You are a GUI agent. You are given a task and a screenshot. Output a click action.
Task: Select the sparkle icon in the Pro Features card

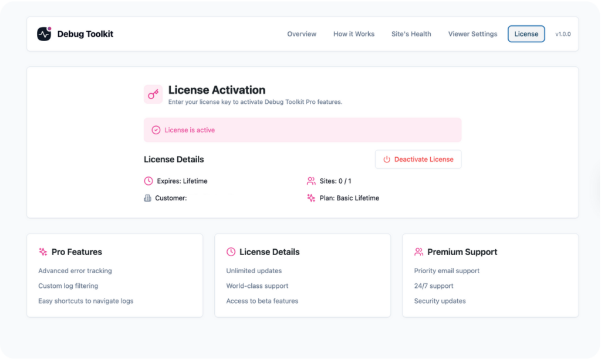click(42, 252)
